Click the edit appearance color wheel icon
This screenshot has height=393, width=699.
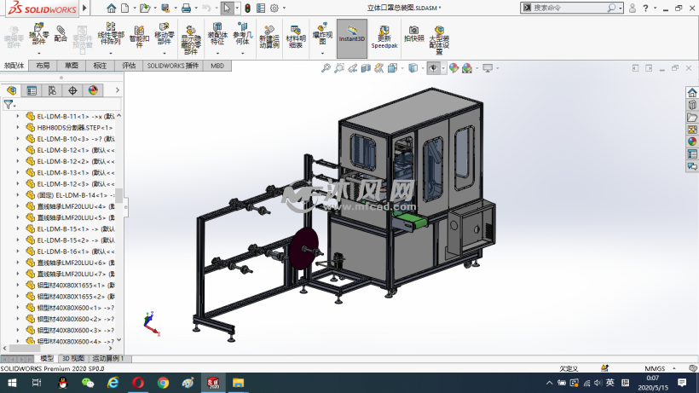pos(453,68)
